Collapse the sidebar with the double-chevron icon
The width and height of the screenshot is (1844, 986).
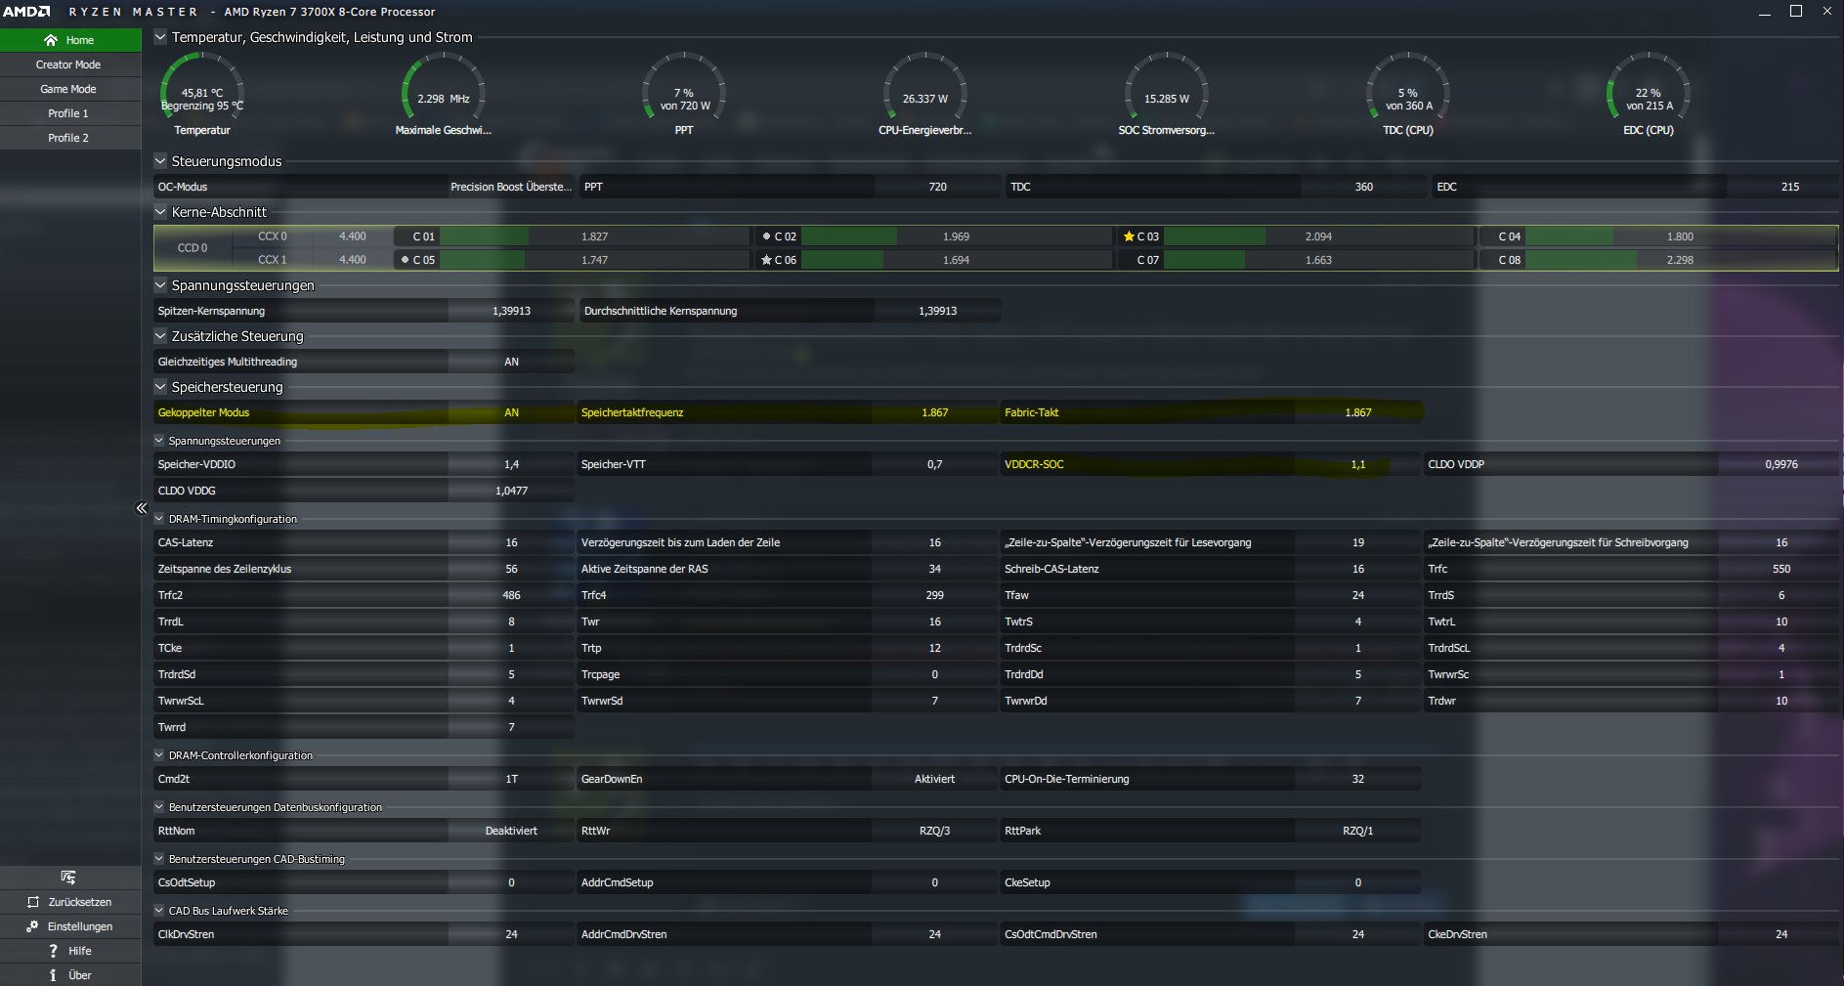[x=142, y=508]
